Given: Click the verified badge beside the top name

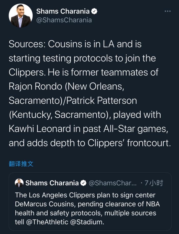Looking at the screenshot, I should tap(95, 11).
